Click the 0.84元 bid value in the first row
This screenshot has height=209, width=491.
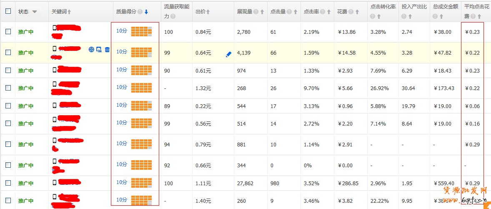(x=203, y=32)
